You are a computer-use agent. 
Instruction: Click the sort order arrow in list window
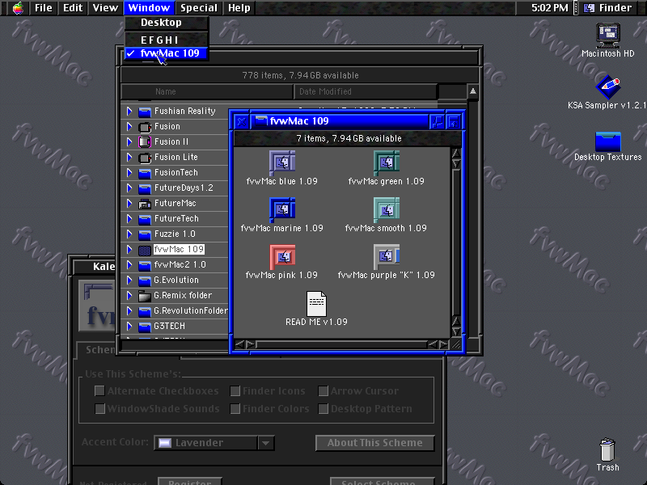(x=473, y=91)
